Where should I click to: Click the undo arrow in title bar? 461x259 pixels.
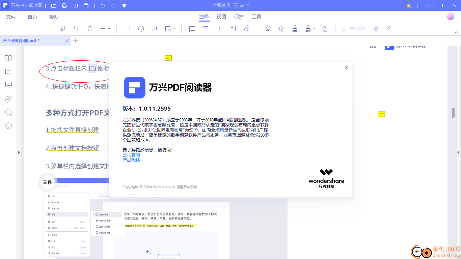pyautogui.click(x=103, y=6)
